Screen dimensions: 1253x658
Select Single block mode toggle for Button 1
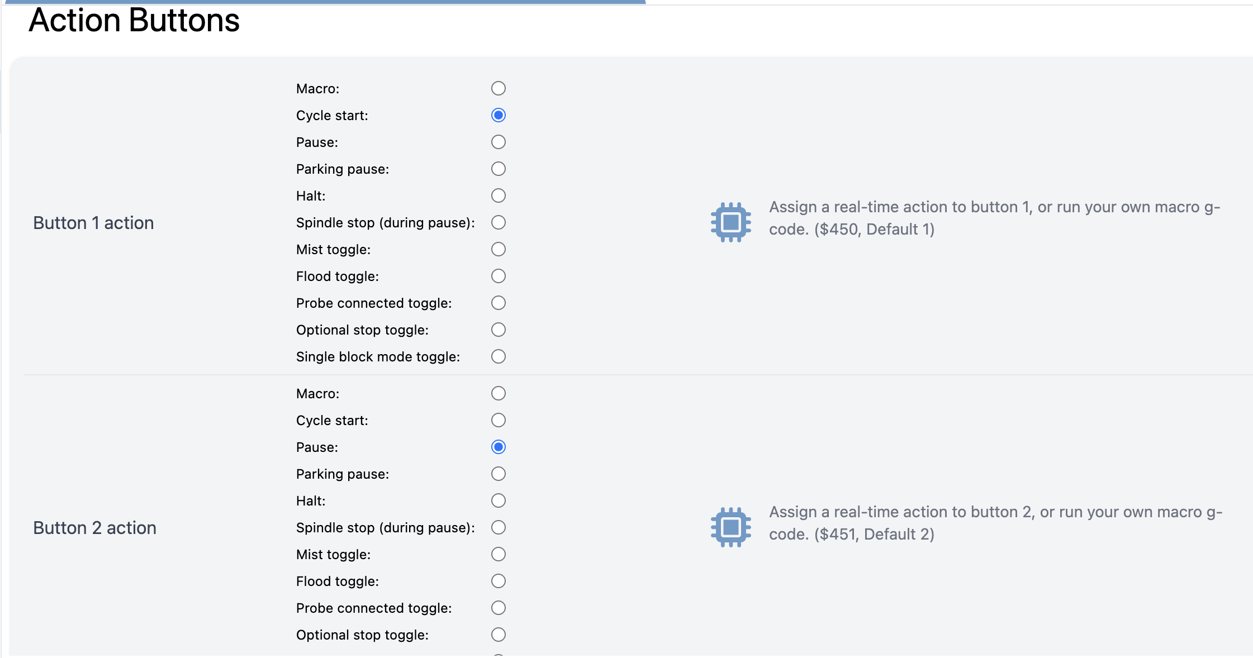[x=498, y=356]
